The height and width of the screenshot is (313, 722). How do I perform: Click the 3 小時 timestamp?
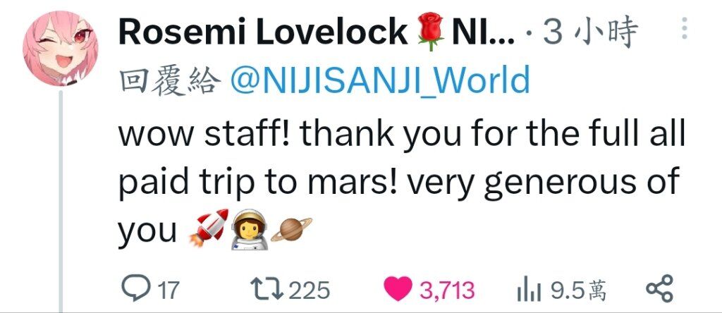click(x=590, y=32)
